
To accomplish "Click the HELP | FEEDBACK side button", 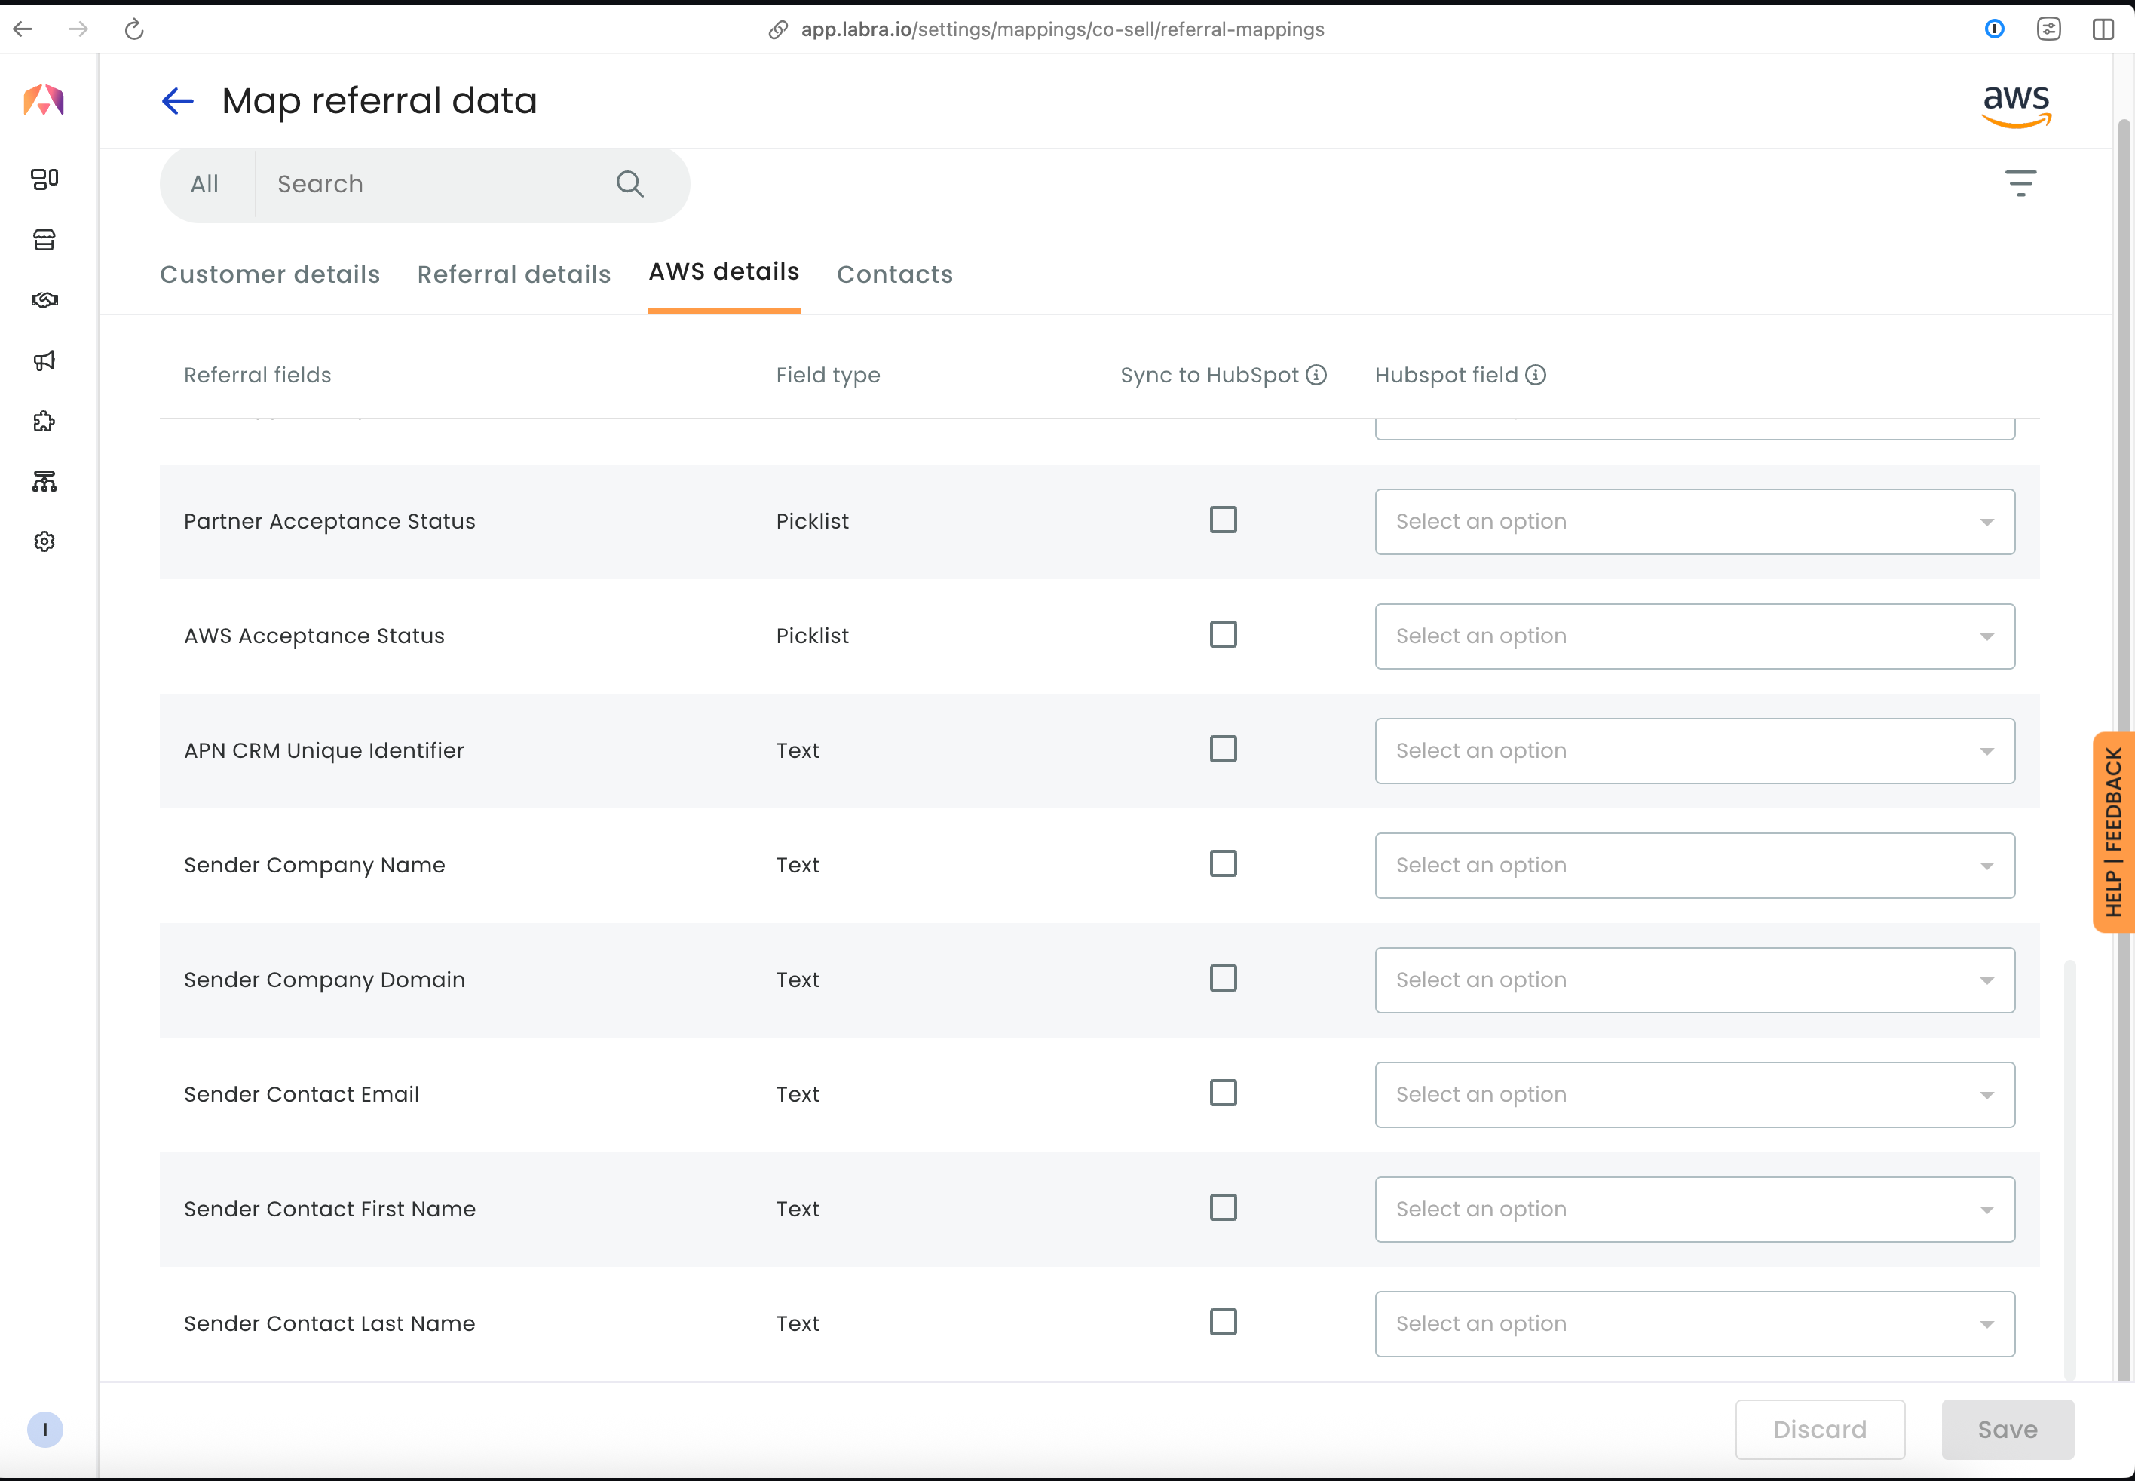I will (x=2112, y=832).
